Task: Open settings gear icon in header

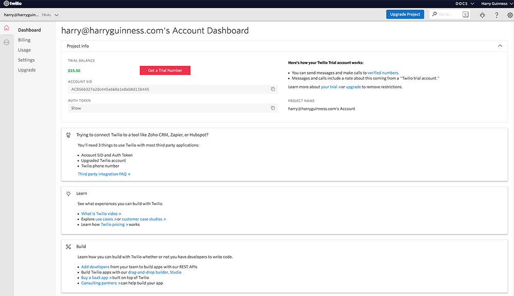Action: click(510, 15)
